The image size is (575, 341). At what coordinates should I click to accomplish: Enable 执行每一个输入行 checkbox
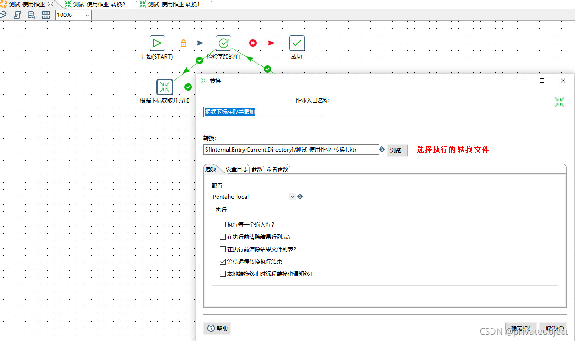coord(223,225)
